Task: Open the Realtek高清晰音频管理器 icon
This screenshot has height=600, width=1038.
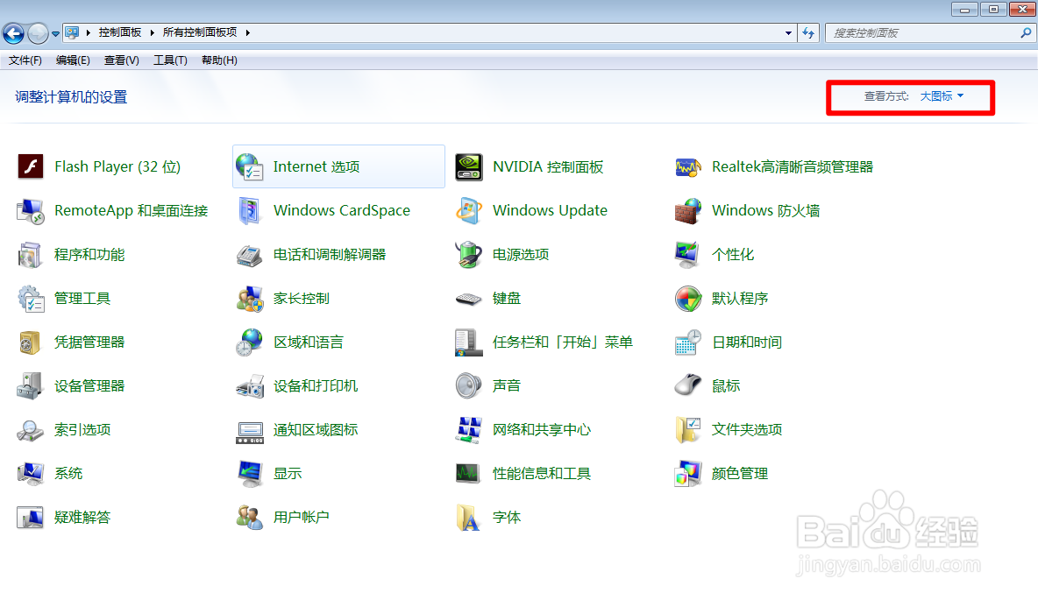Action: coord(688,166)
